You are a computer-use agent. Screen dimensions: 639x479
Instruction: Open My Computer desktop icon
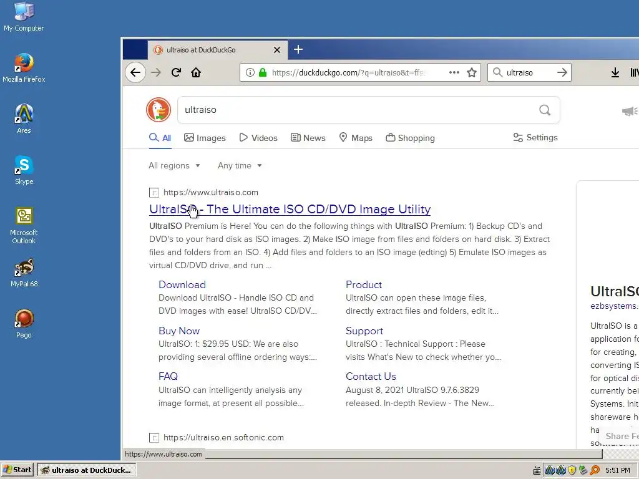pyautogui.click(x=24, y=17)
